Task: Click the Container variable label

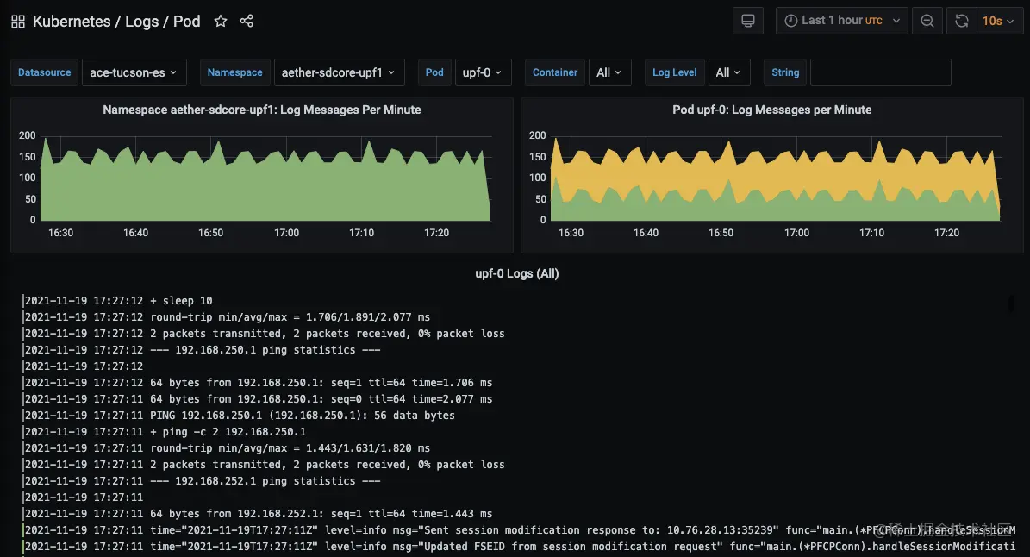Action: click(554, 72)
